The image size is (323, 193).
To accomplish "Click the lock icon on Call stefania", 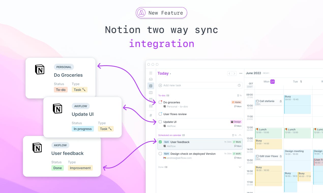I will pyautogui.click(x=281, y=101).
